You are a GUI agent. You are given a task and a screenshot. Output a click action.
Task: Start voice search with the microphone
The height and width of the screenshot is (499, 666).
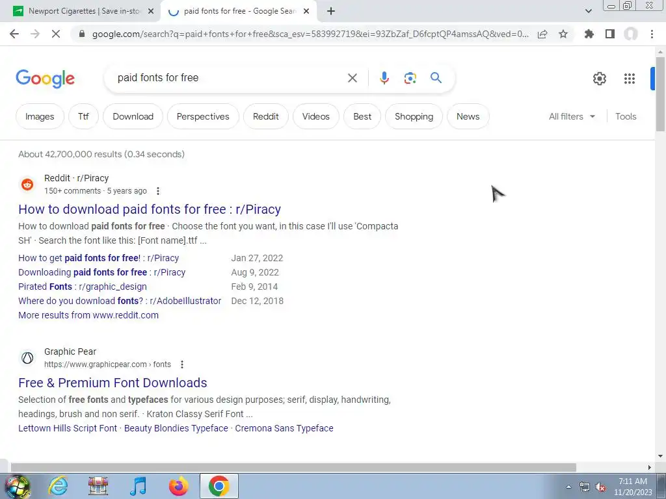[x=384, y=78]
